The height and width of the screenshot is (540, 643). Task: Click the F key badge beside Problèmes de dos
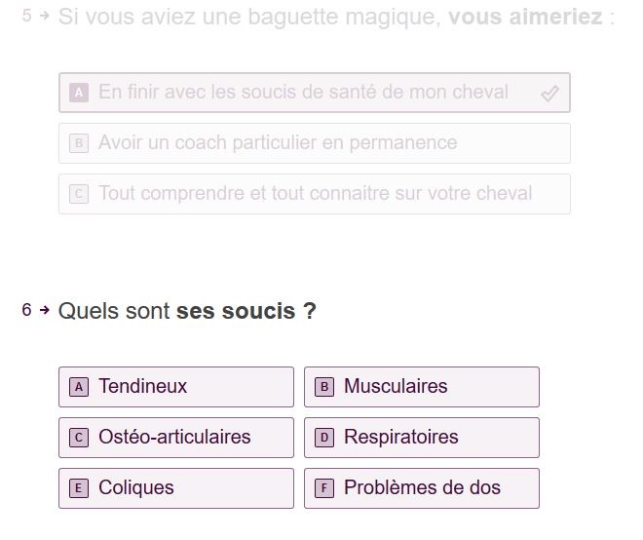tap(325, 488)
